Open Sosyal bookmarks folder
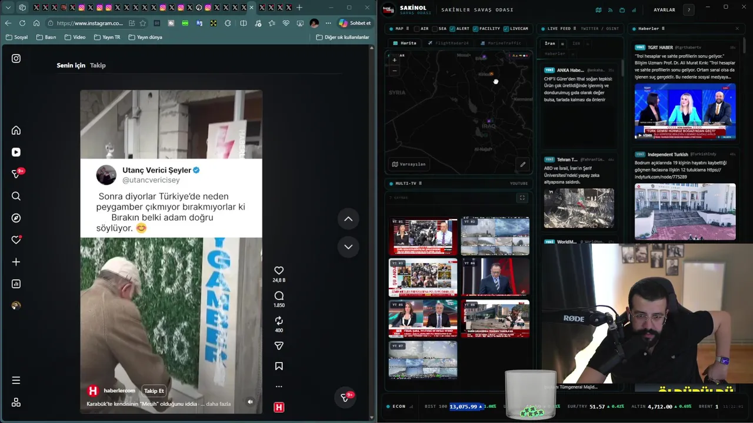Screen dimensions: 753x423 point(17,37)
